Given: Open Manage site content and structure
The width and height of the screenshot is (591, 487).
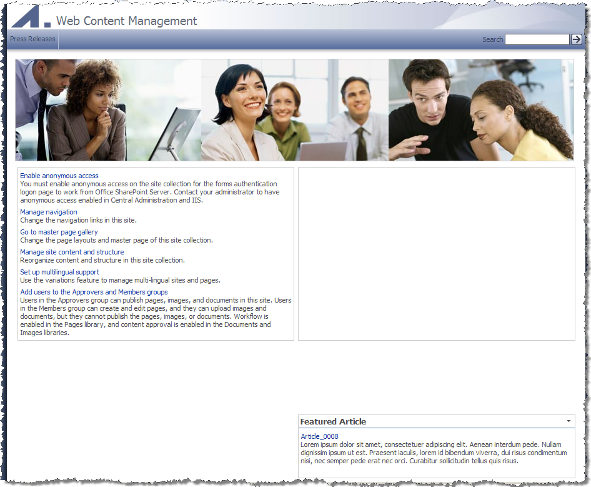Looking at the screenshot, I should tap(72, 252).
